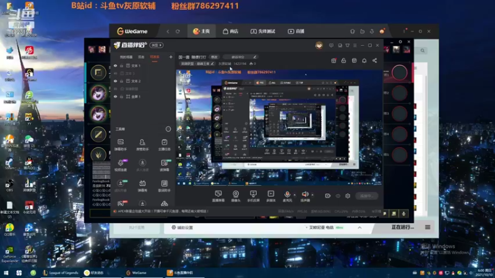Add a 手机投屏 phone cast source
This screenshot has width=495, height=278.
(x=253, y=196)
